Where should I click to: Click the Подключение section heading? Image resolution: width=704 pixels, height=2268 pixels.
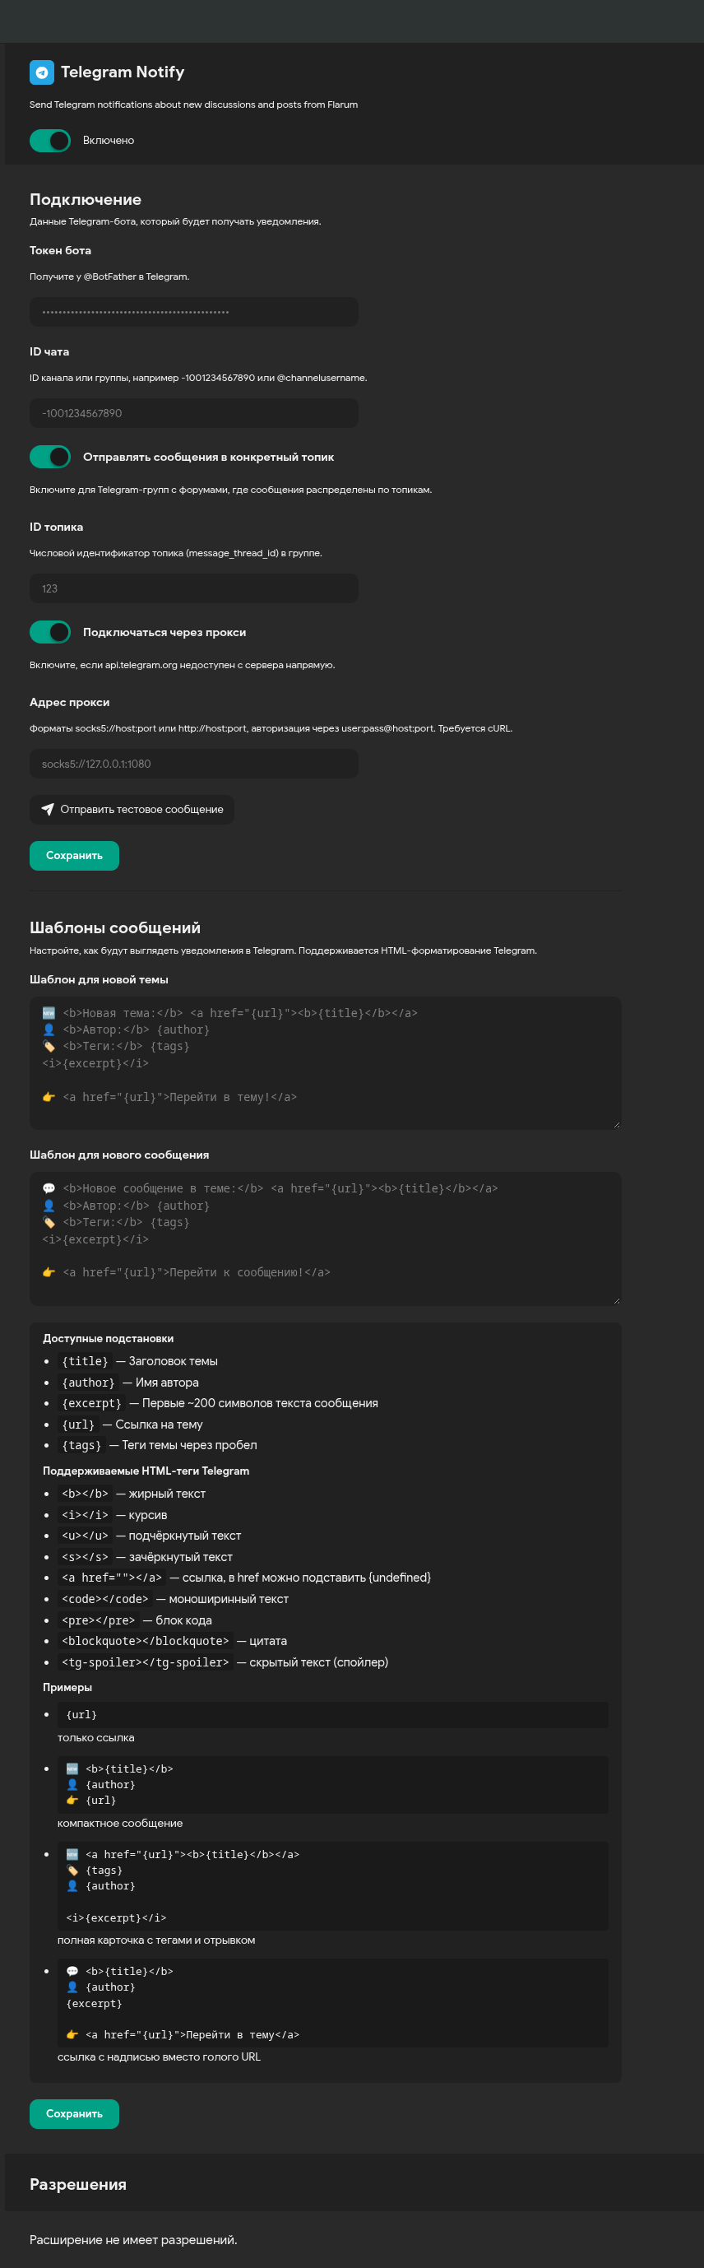click(86, 200)
